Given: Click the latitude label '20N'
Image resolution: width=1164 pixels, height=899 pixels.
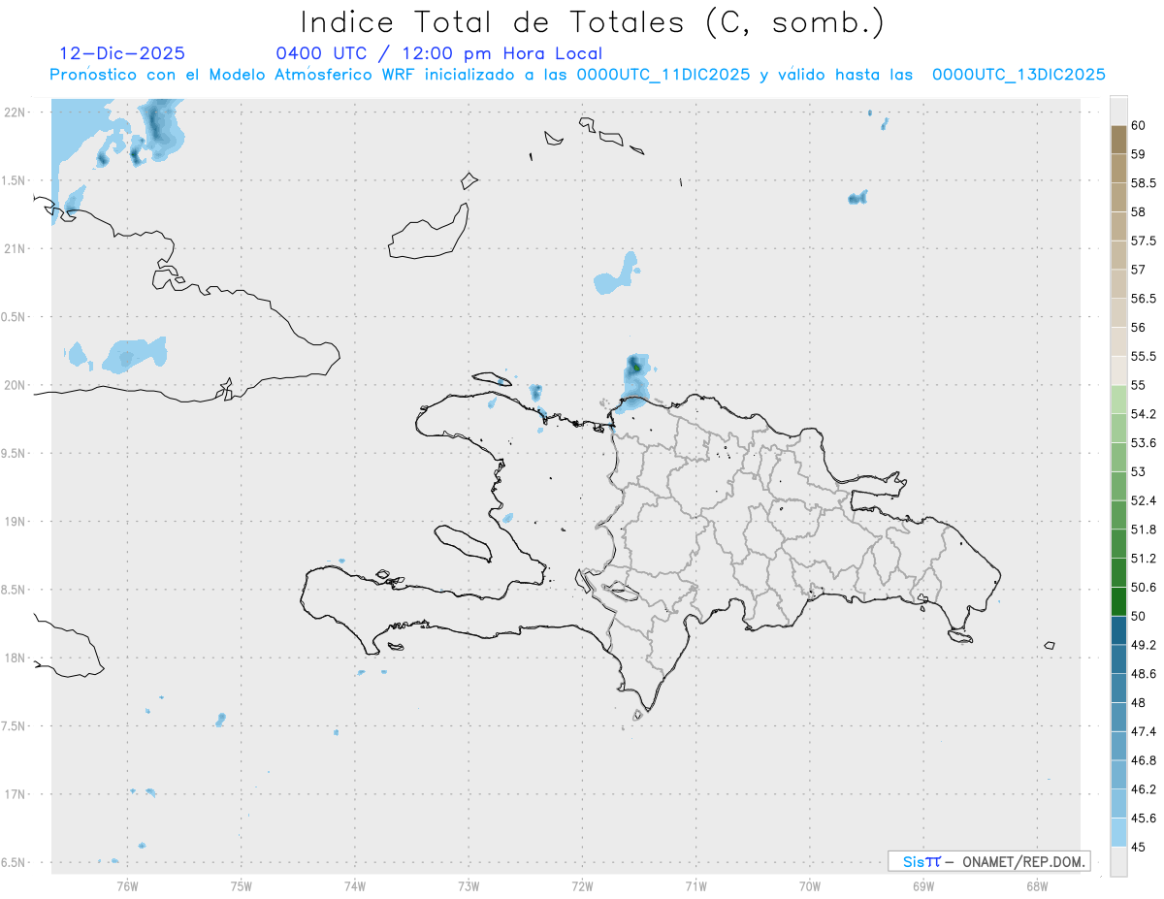Looking at the screenshot, I should [x=14, y=385].
